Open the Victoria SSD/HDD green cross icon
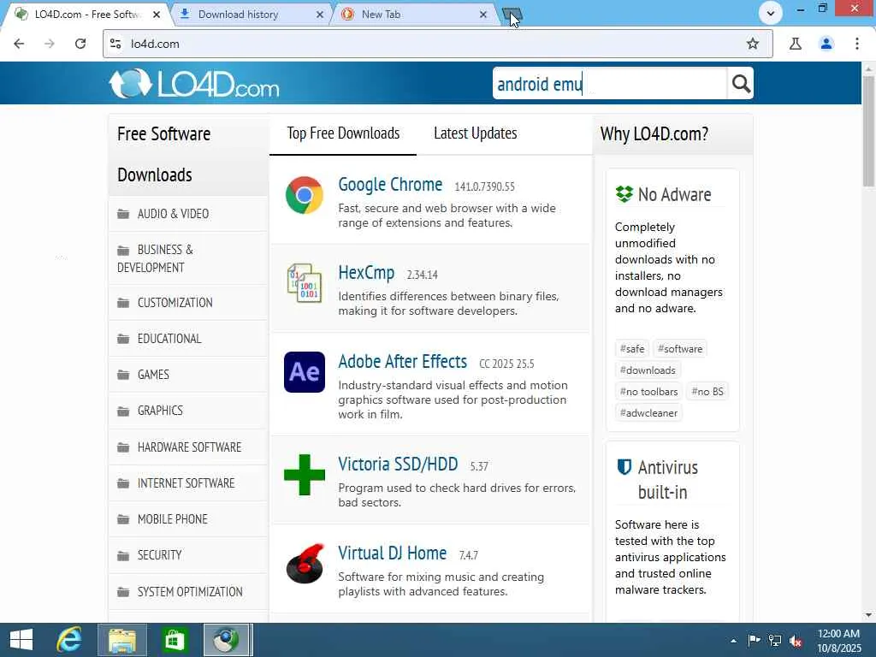The image size is (876, 657). click(x=305, y=475)
